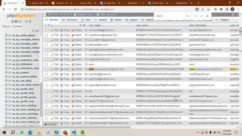The image size is (242, 136).
Task: Go to next find match arrow
Action: pyautogui.click(x=202, y=16)
